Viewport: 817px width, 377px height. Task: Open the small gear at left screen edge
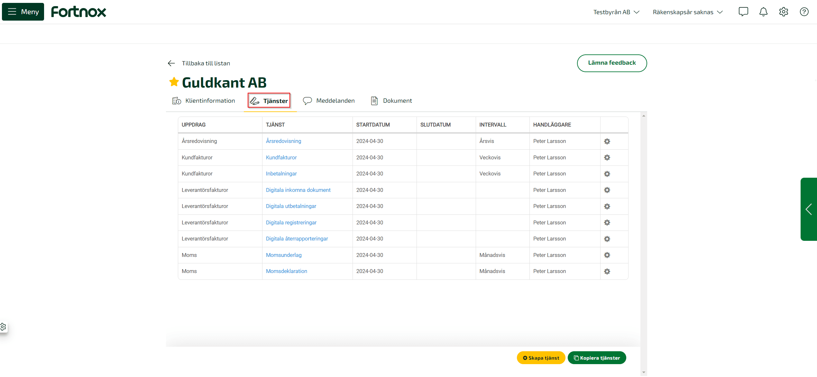[x=3, y=327]
